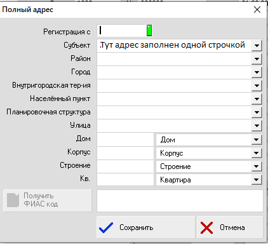Open the Дом type dropdown

257,140
